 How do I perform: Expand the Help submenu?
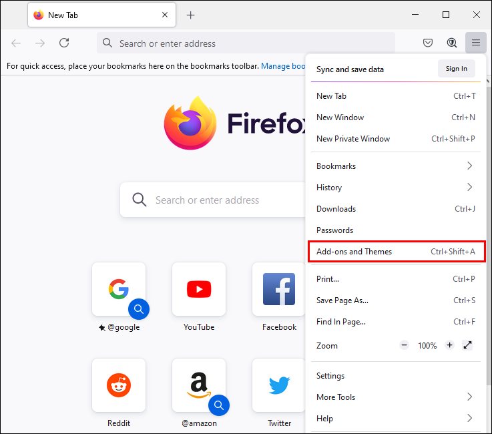point(396,419)
